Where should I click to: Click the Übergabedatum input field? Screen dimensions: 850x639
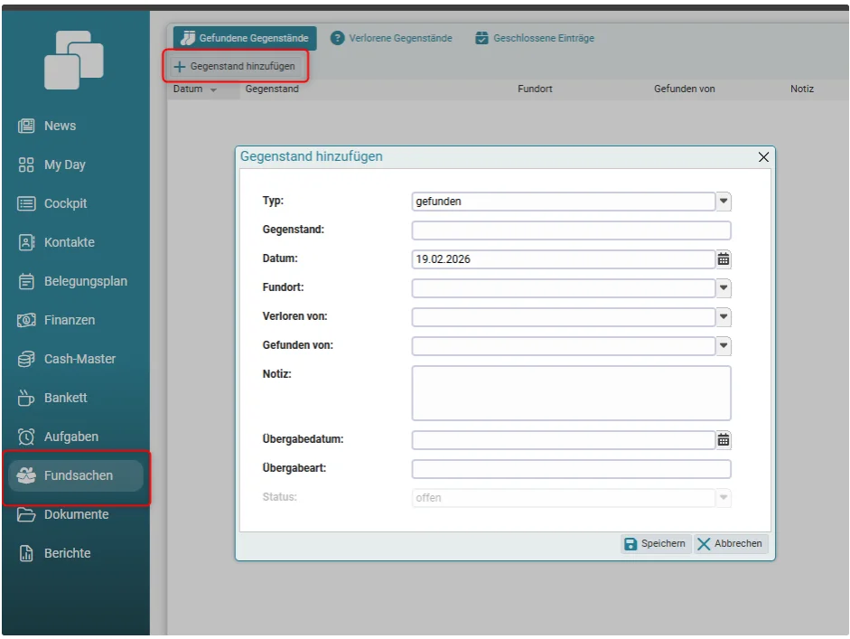click(x=564, y=440)
